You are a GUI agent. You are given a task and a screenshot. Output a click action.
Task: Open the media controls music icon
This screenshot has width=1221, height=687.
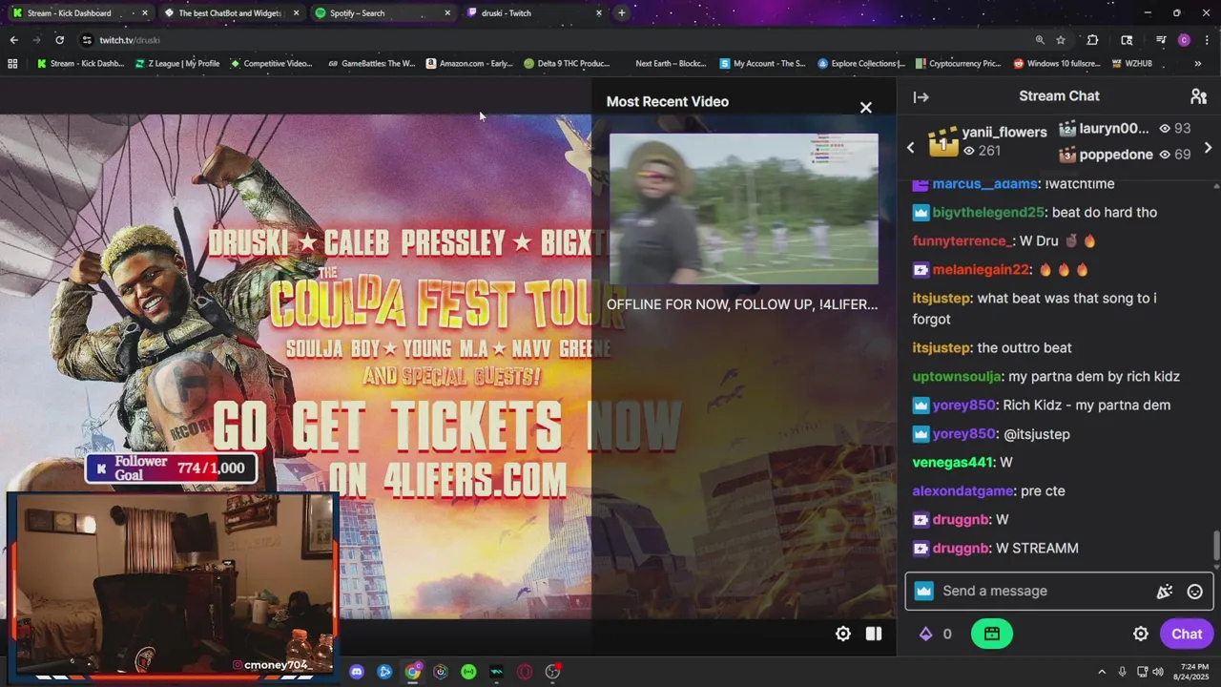(1161, 40)
